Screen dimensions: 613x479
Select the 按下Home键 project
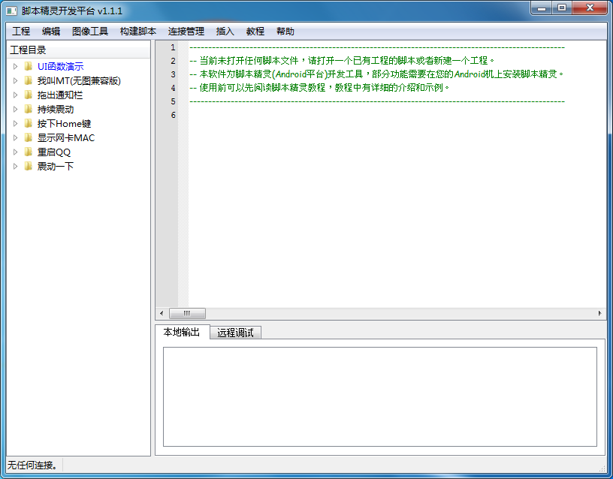[x=64, y=123]
